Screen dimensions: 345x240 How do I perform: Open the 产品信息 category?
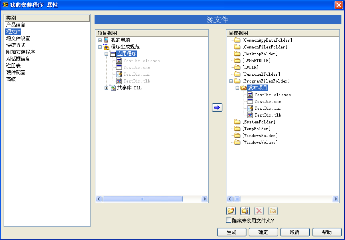point(16,25)
